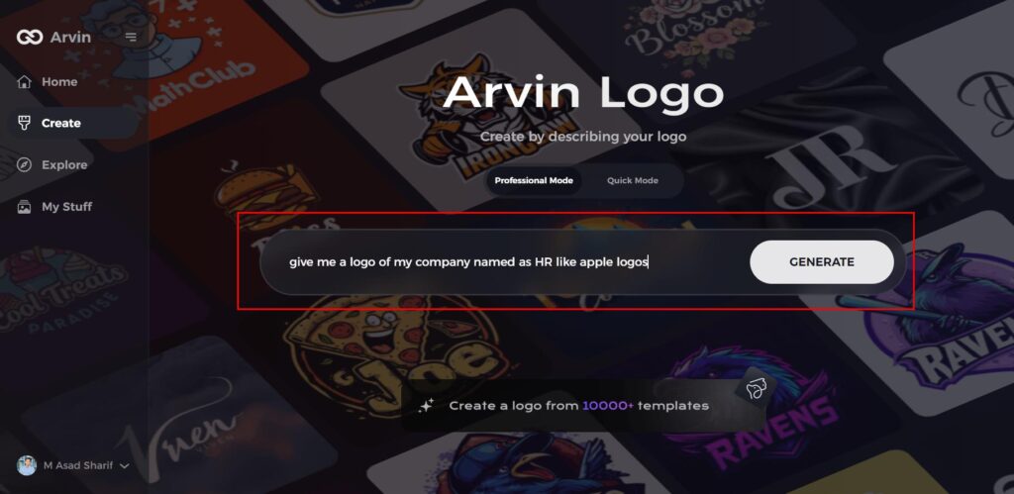Viewport: 1014px width, 494px height.
Task: Click the Arvin infinity logo icon
Action: [x=30, y=37]
